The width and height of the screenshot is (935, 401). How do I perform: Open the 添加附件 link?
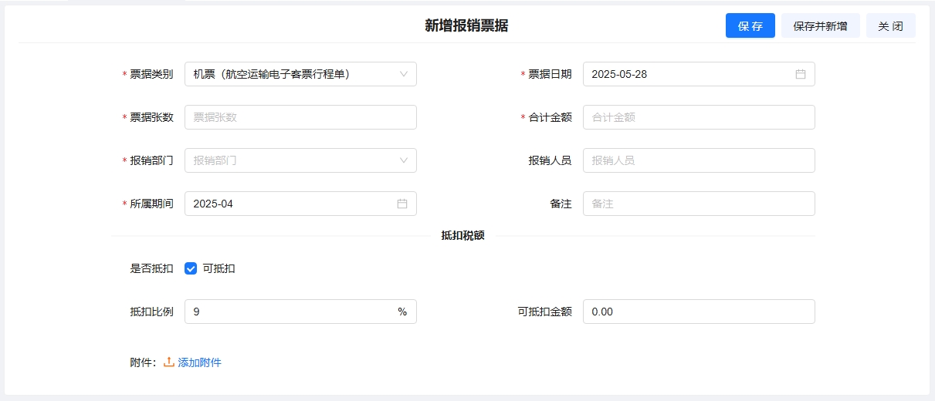pos(199,362)
